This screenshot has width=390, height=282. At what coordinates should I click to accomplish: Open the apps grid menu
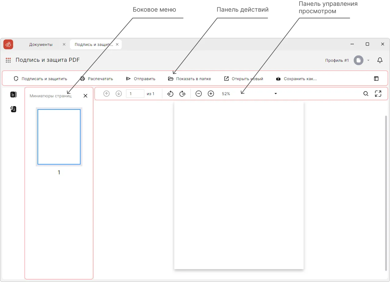coord(8,60)
